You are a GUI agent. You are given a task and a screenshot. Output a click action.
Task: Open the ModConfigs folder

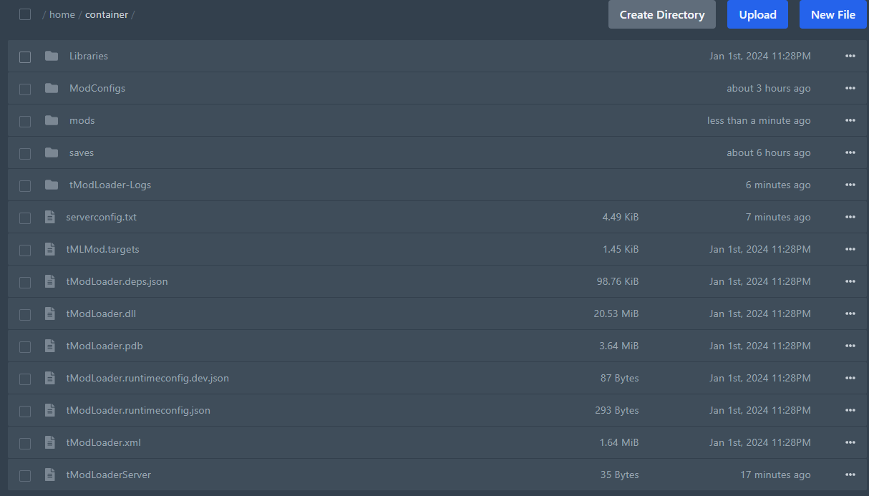click(x=97, y=88)
